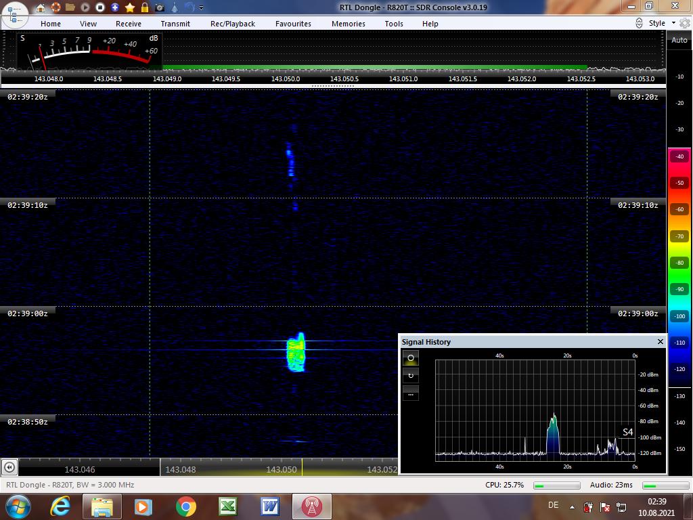Click the DE language indicator
The height and width of the screenshot is (520, 693).
pyautogui.click(x=553, y=505)
